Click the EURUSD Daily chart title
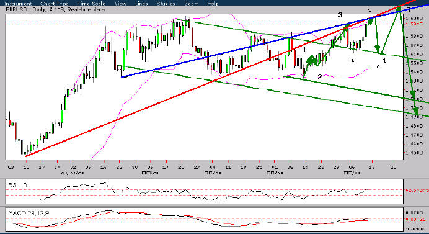The height and width of the screenshot is (234, 429). tap(55, 9)
